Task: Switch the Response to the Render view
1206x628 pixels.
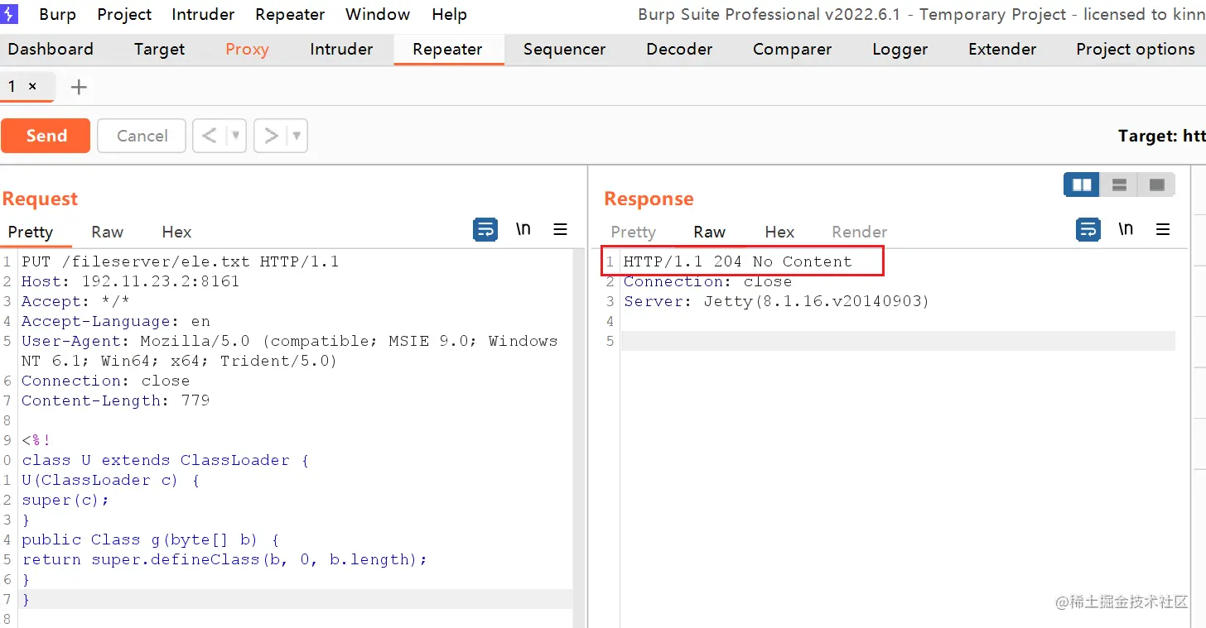Action: (x=860, y=232)
